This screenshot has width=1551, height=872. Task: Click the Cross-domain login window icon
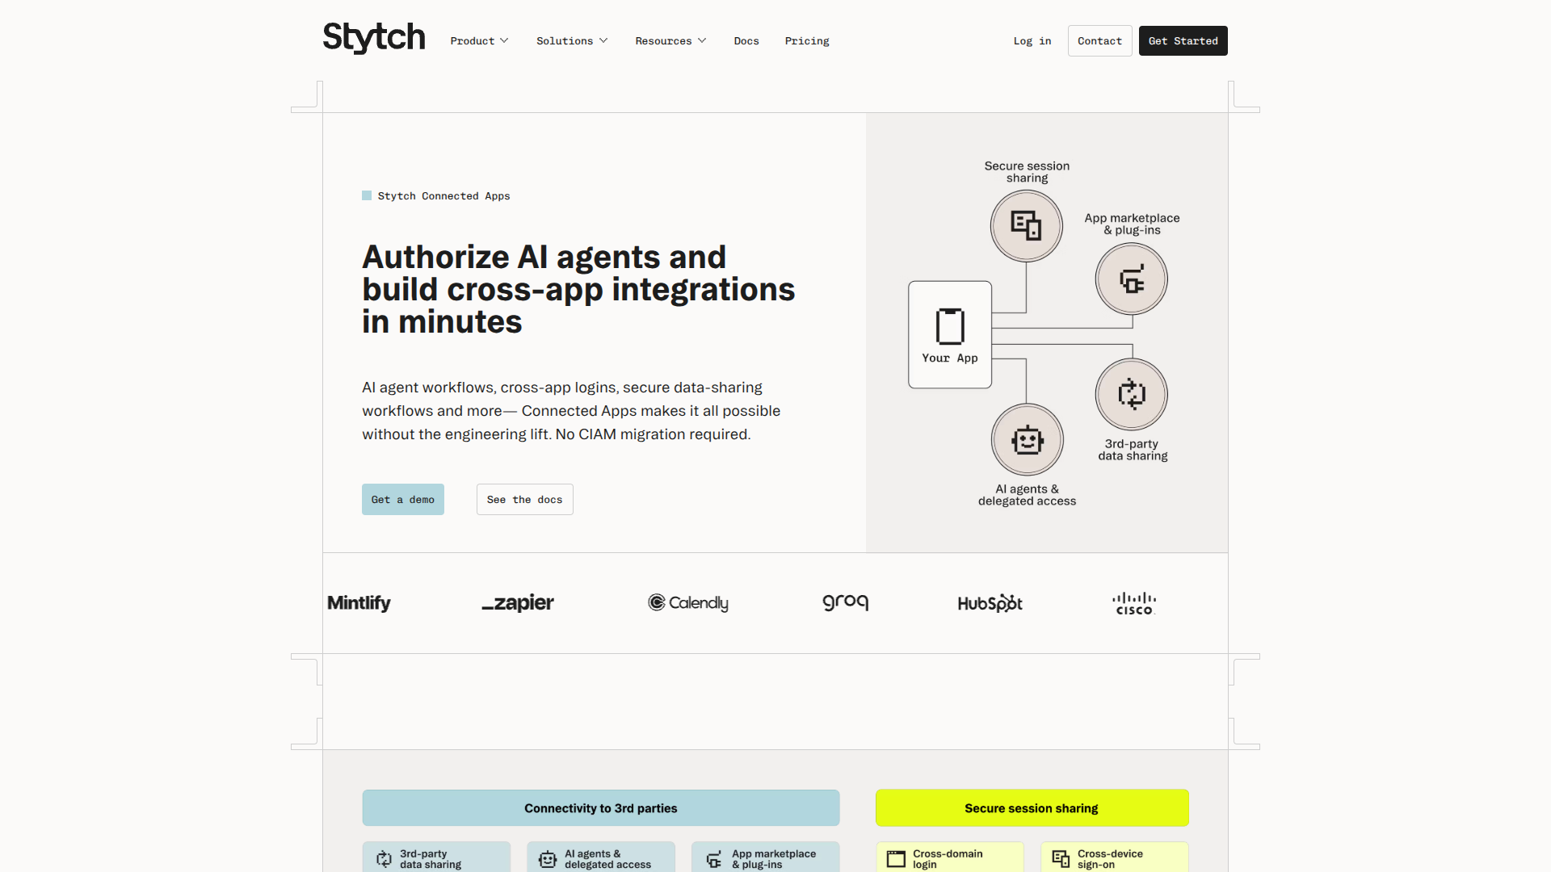(896, 859)
